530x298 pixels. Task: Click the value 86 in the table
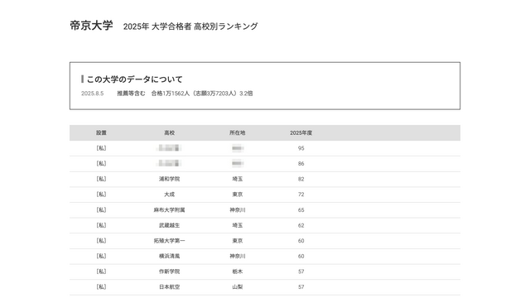tap(301, 164)
